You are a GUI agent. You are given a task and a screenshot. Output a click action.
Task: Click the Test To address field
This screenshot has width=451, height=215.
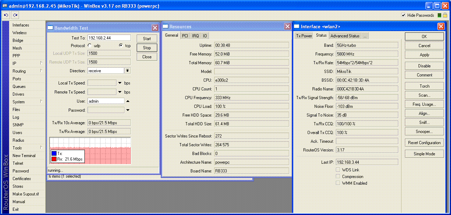pyautogui.click(x=109, y=38)
